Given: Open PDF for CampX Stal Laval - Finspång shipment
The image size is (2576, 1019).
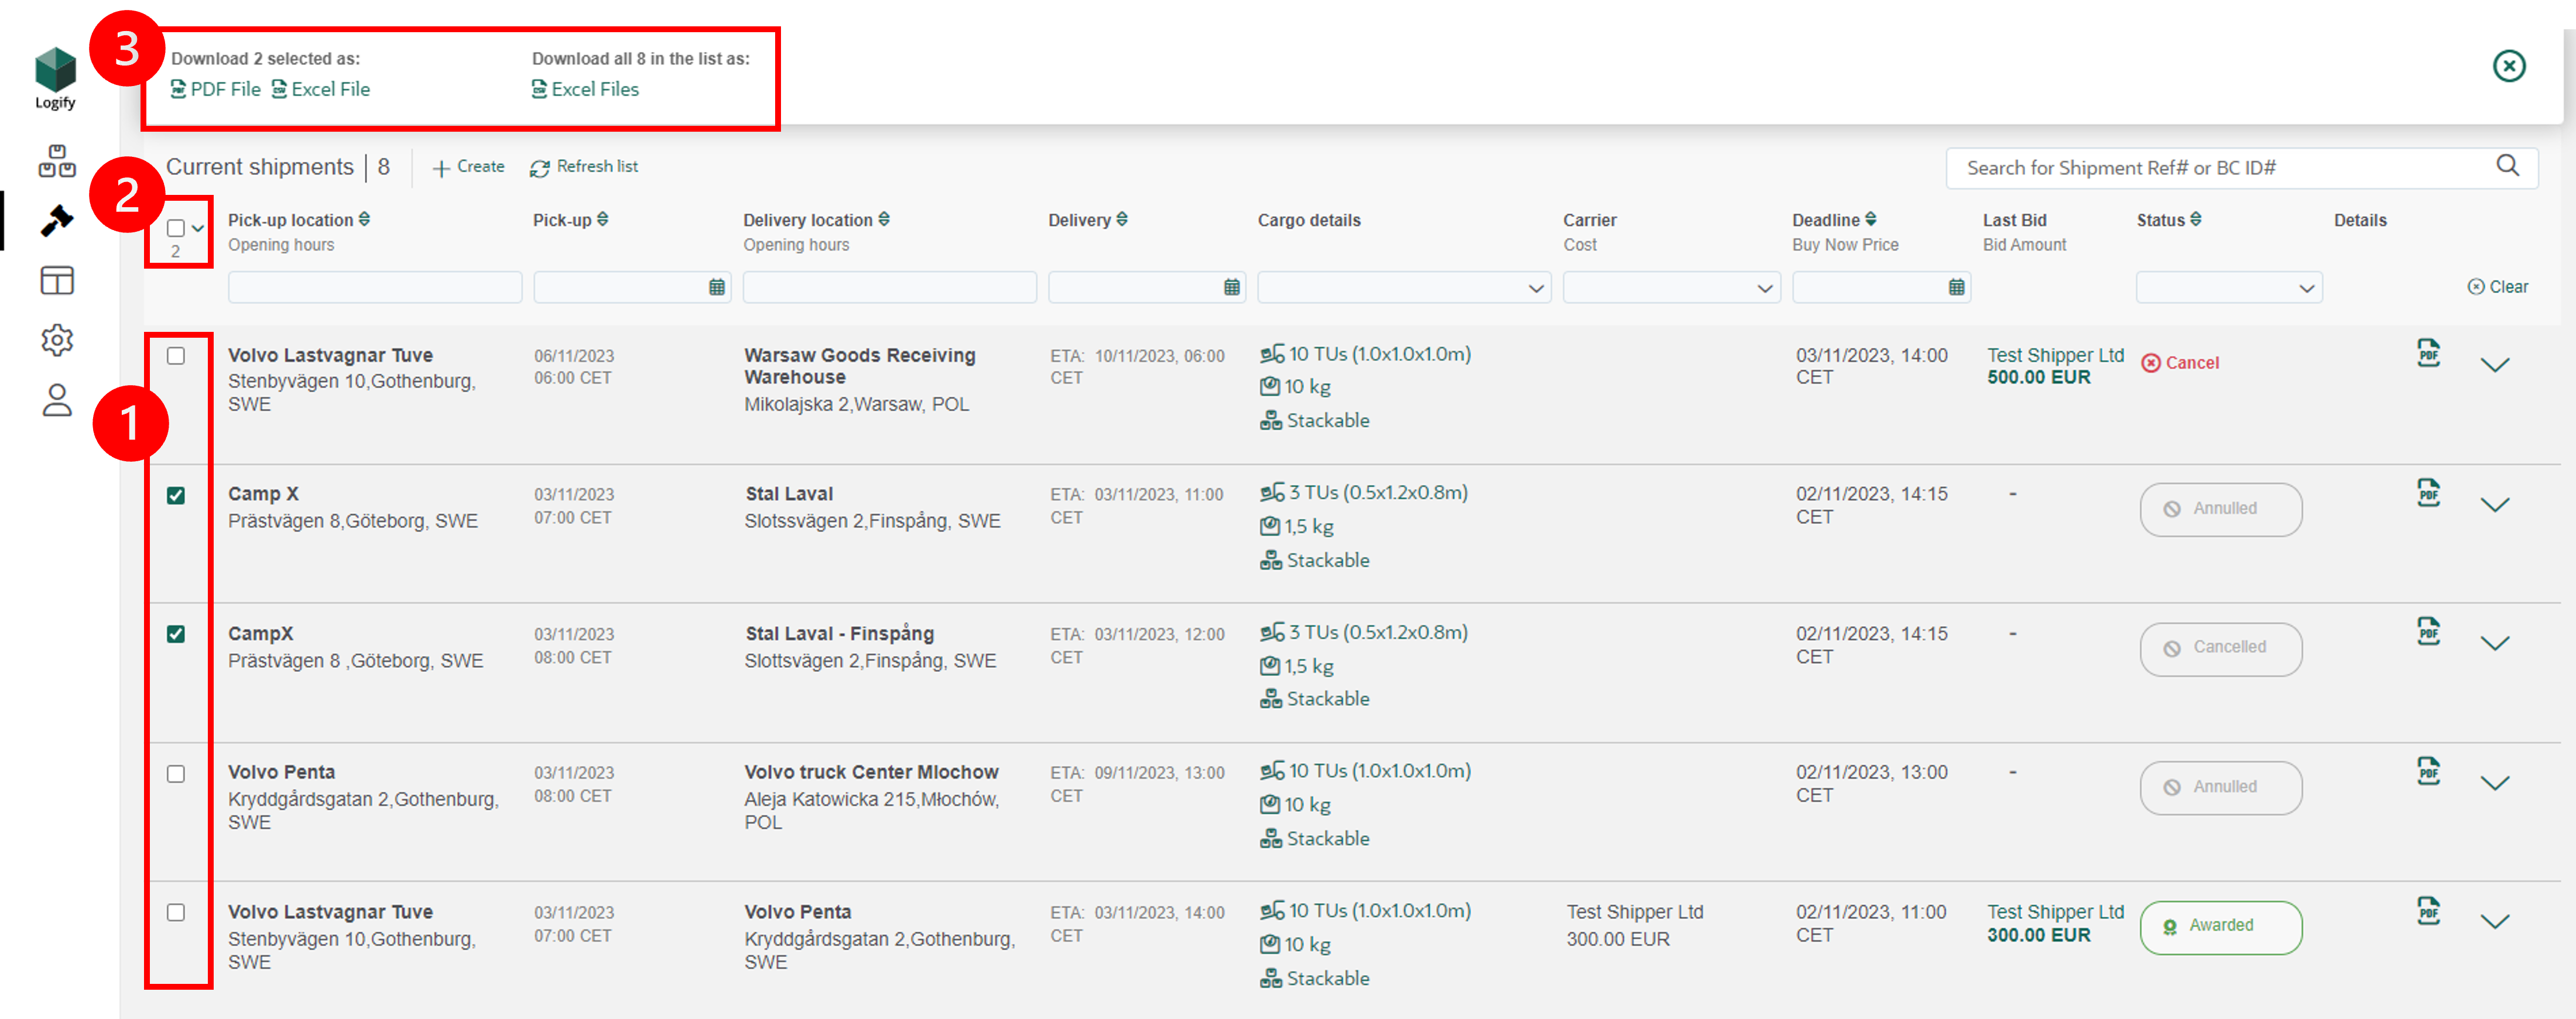Looking at the screenshot, I should pos(2428,631).
